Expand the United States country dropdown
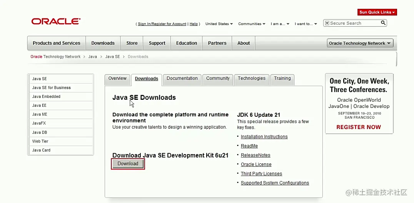414x203 pixels. click(219, 24)
